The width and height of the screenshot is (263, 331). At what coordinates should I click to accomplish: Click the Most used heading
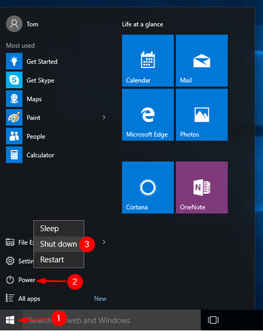20,46
